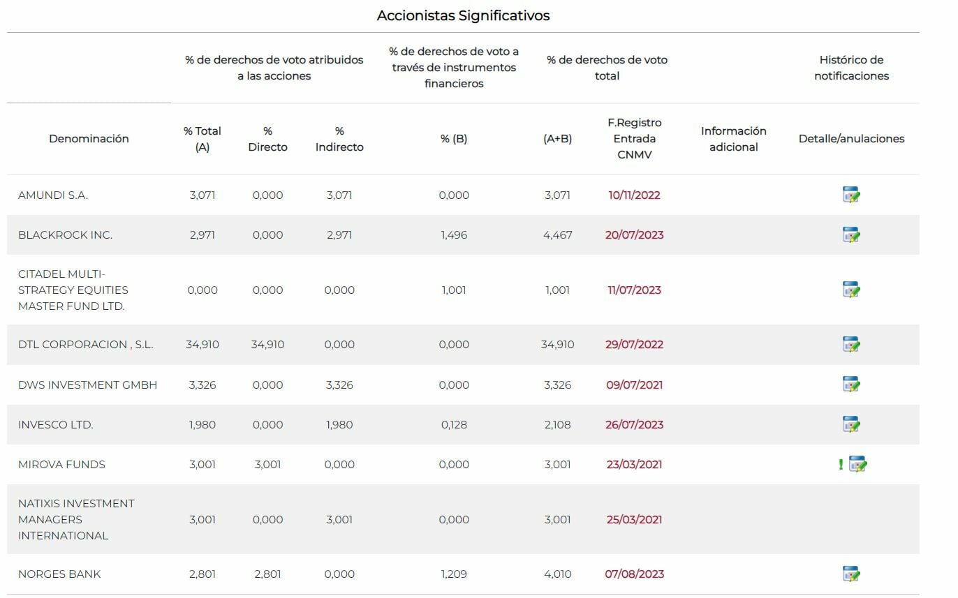Open Citadel registration date 11/07/2023

[634, 290]
